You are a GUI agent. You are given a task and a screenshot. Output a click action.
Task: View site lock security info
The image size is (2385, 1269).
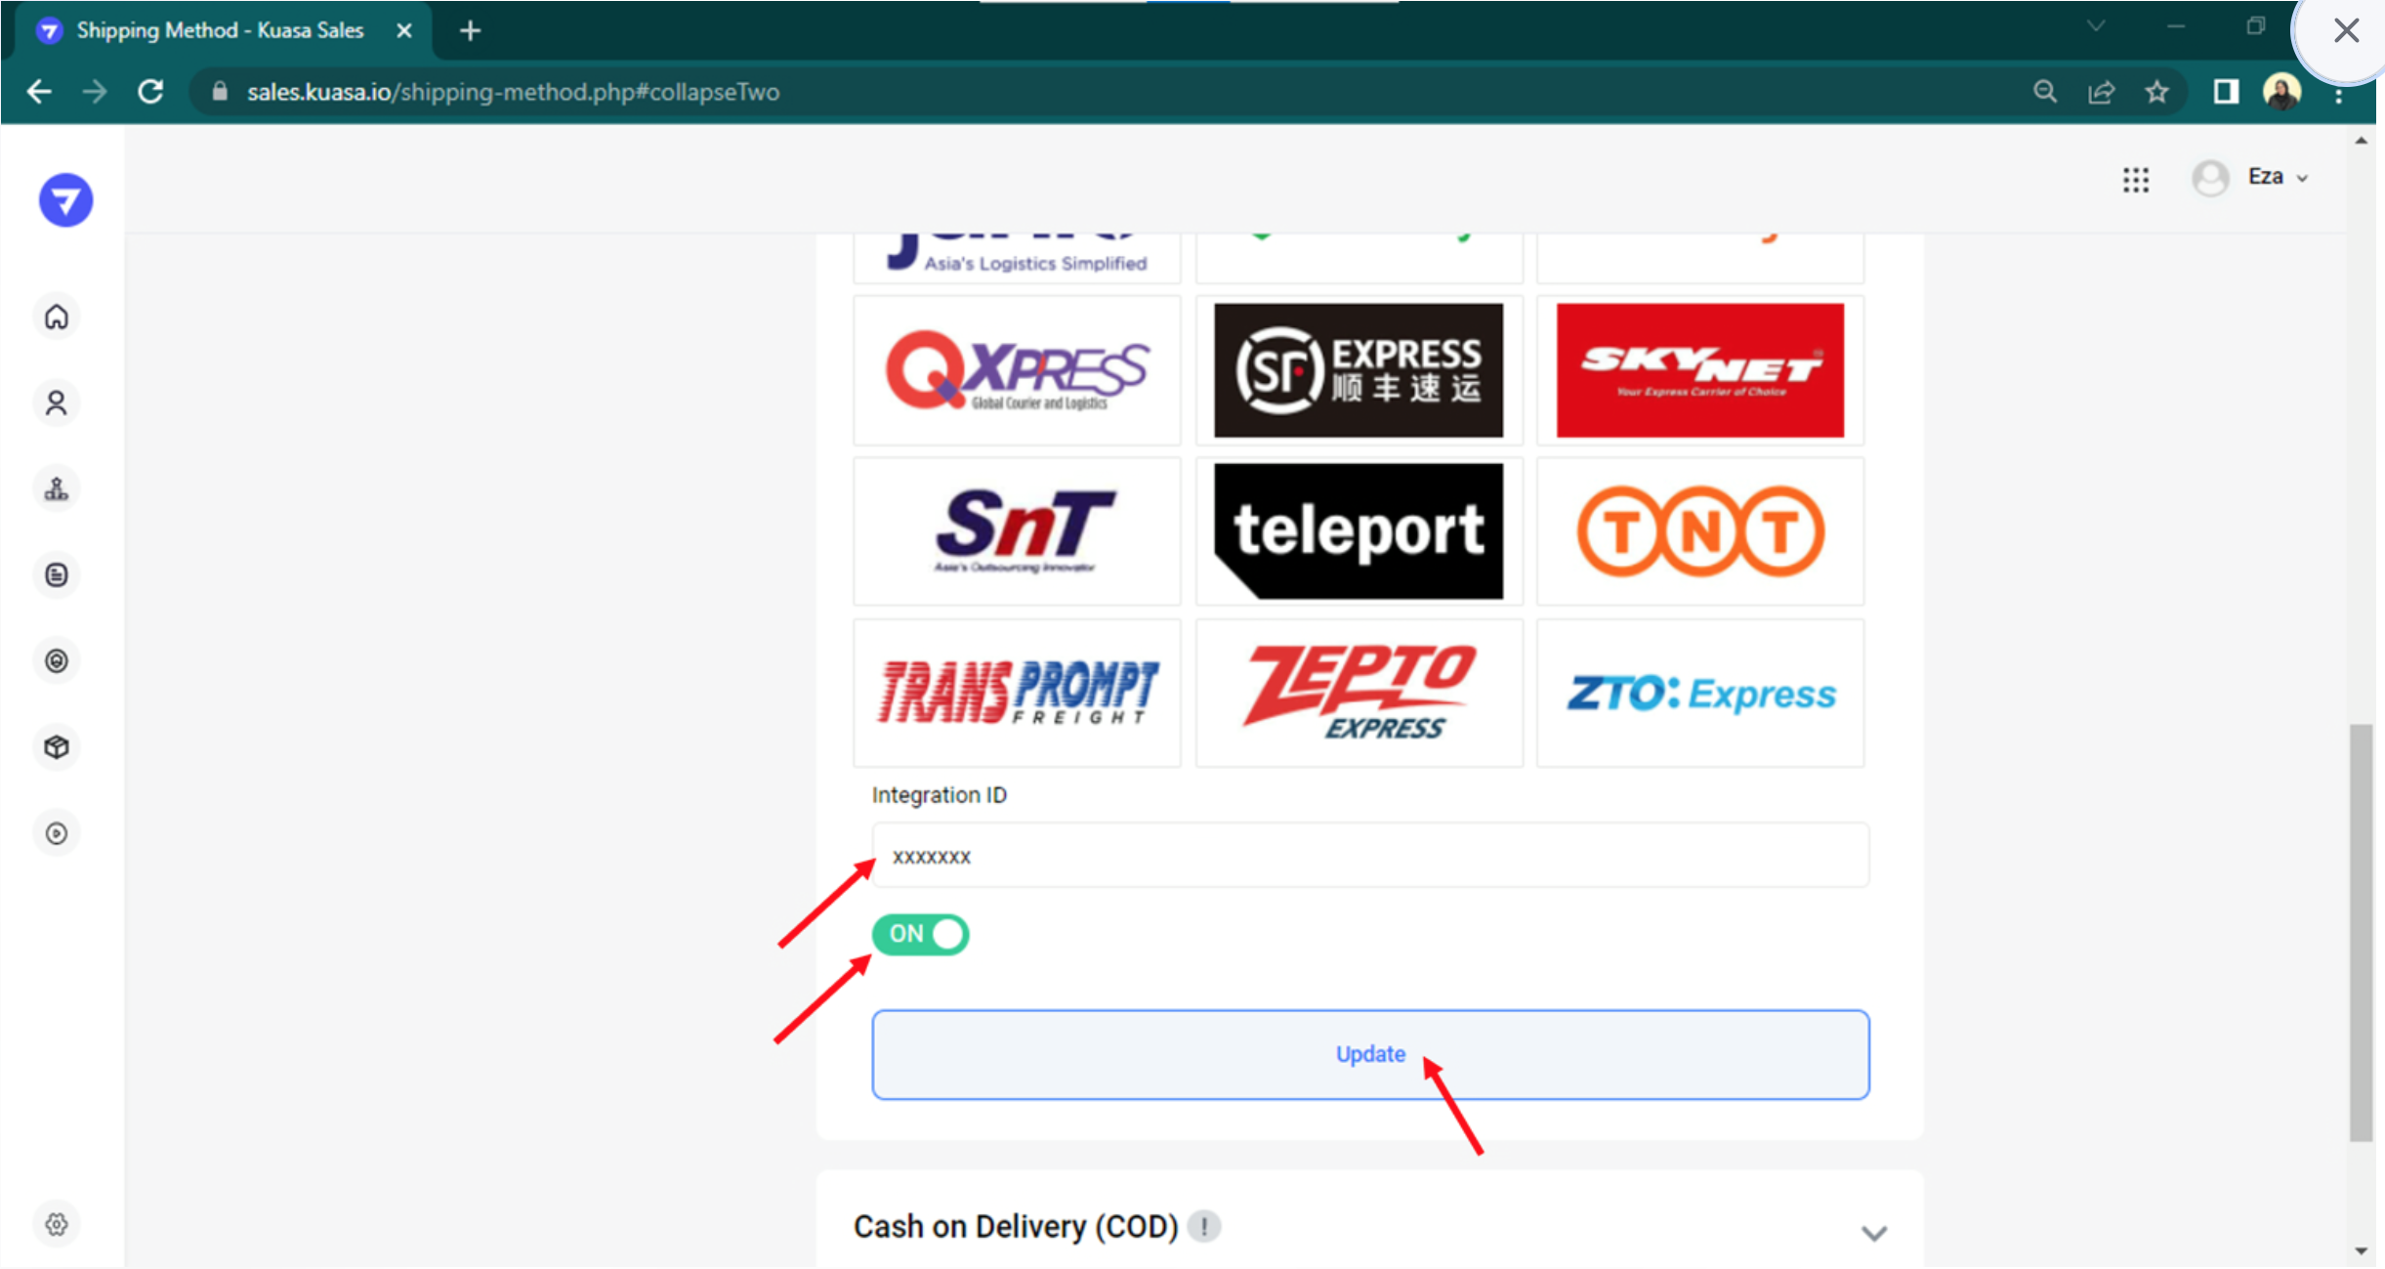pyautogui.click(x=220, y=92)
